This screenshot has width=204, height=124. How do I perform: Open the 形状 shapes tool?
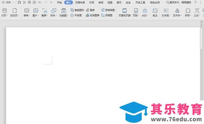pos(54,13)
